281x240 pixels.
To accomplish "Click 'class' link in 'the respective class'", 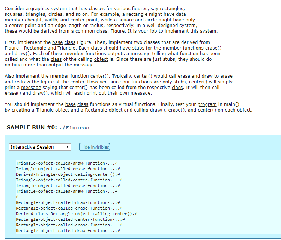I will [x=177, y=88].
